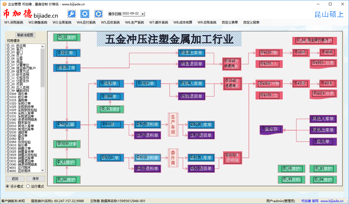Image resolution: width=349 pixels, height=204 pixels.
Task: Open 自定义报表 menu
Action: point(251,22)
